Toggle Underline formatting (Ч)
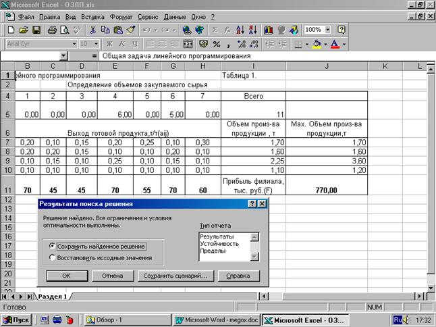Screen dimensions: 436x327 pos(134,44)
